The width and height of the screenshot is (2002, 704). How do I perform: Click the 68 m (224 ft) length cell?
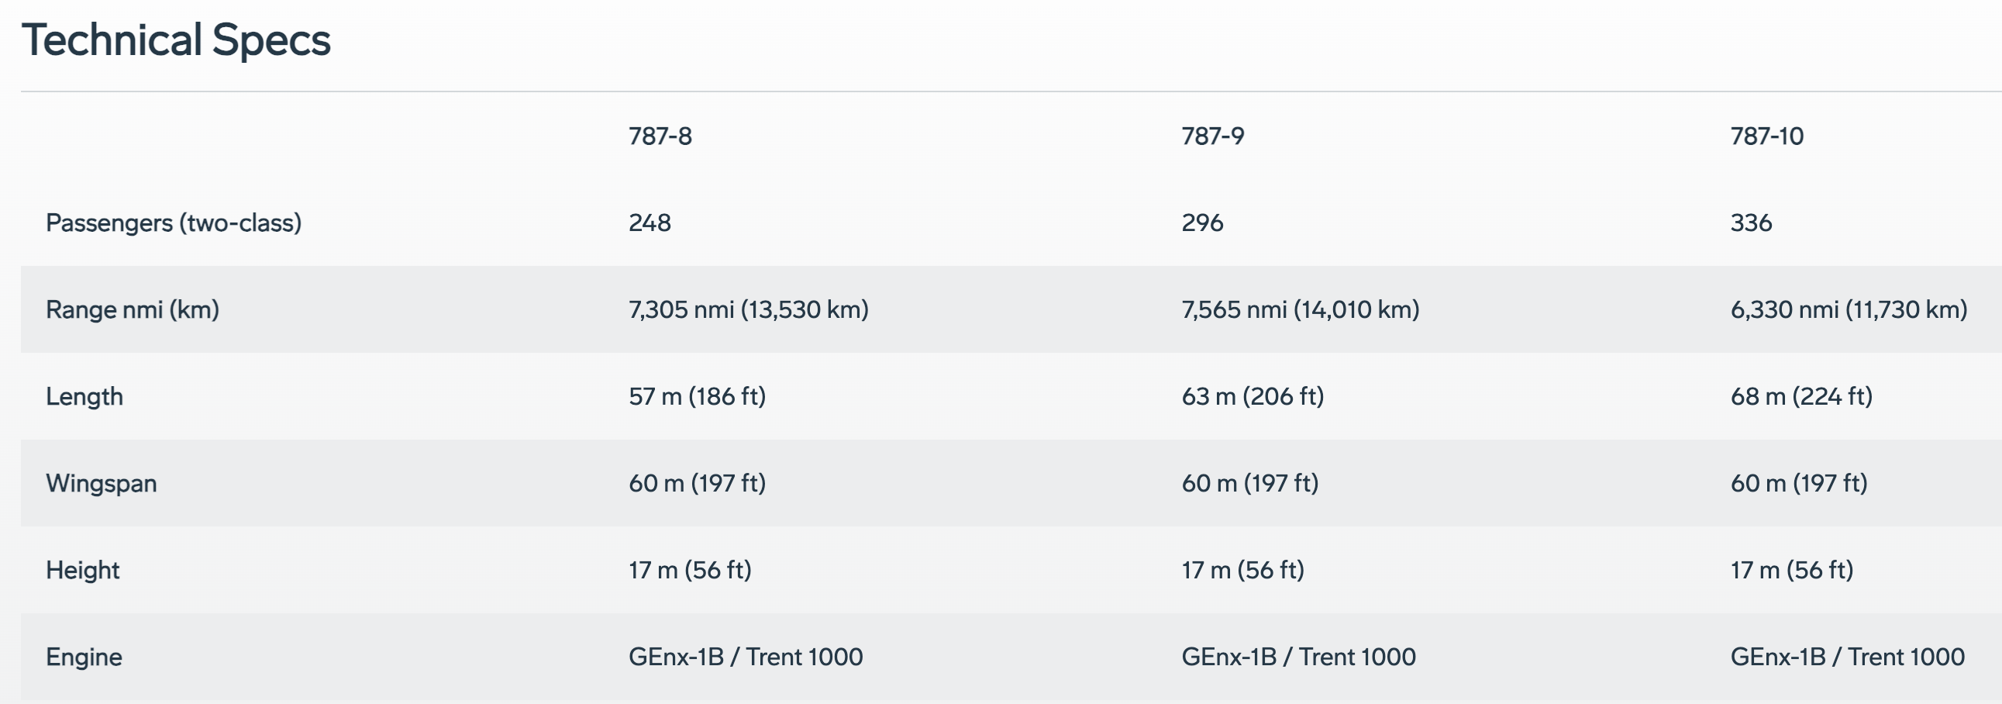(1801, 396)
